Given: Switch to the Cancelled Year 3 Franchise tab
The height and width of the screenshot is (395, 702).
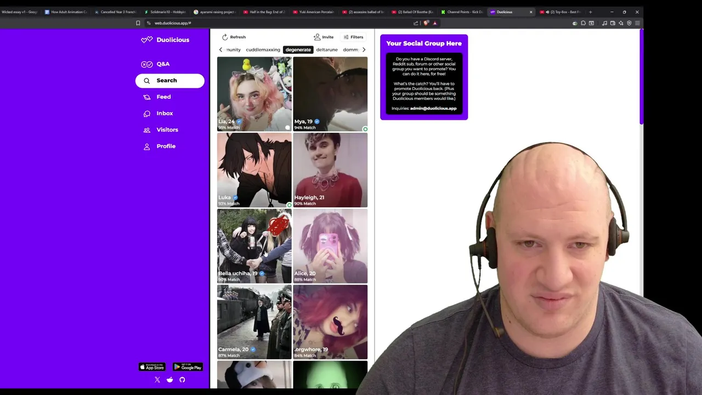Looking at the screenshot, I should [x=116, y=12].
